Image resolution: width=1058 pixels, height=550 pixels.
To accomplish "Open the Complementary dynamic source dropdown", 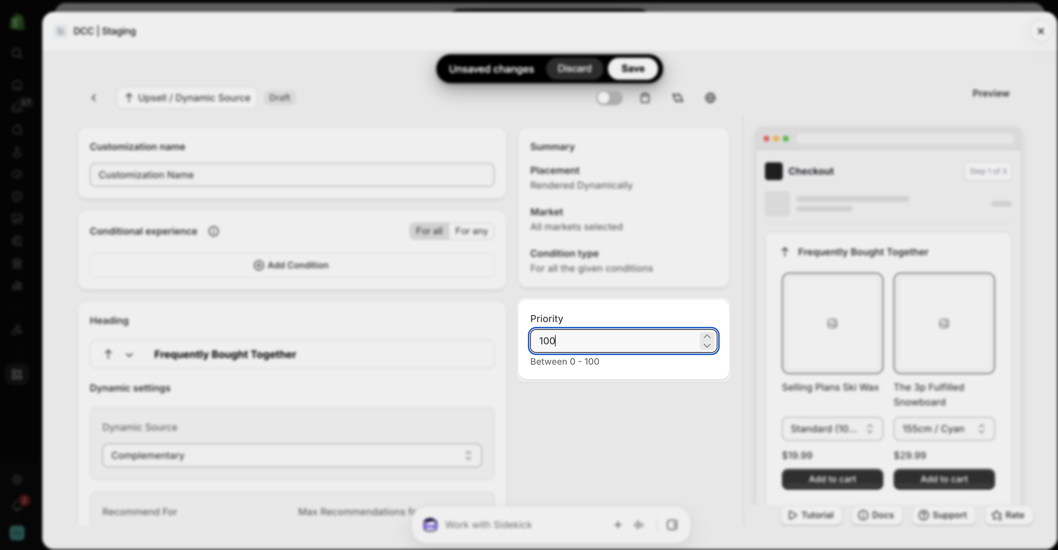I will [292, 455].
